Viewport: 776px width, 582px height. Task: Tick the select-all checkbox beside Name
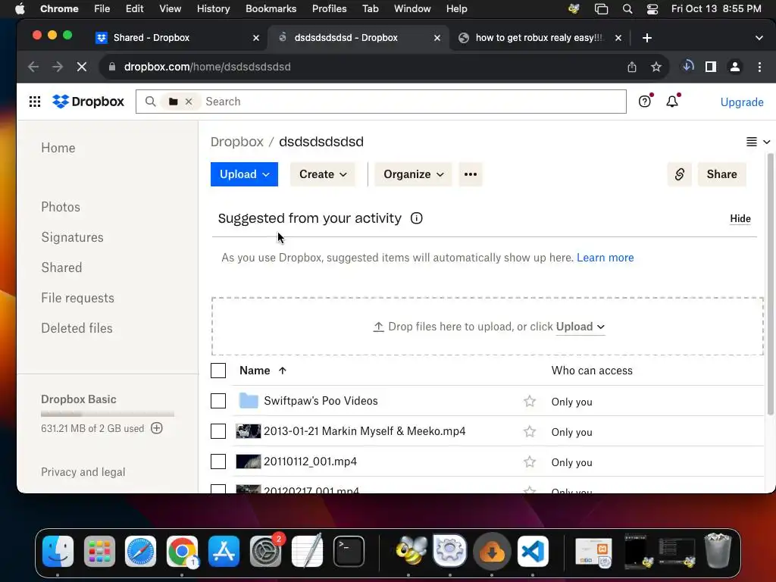click(x=218, y=371)
